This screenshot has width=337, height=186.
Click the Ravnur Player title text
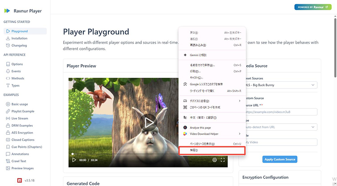(x=28, y=11)
